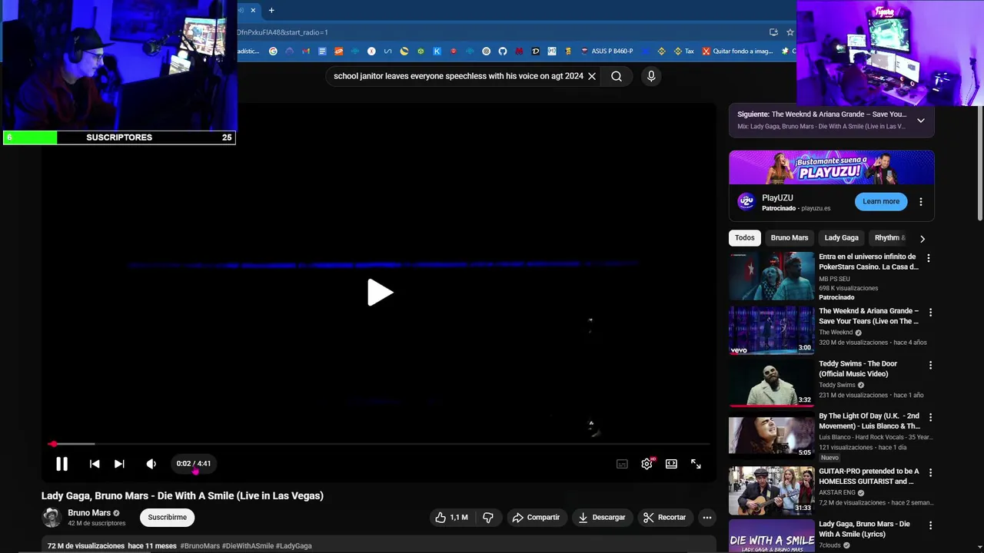Click the search magnifier button
Screen dimensions: 984x553
617,76
